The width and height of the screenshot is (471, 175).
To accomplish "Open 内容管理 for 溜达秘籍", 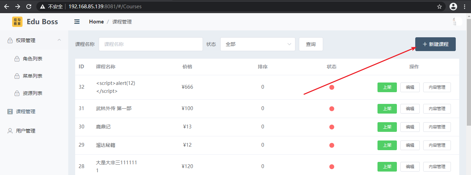I will click(x=437, y=145).
